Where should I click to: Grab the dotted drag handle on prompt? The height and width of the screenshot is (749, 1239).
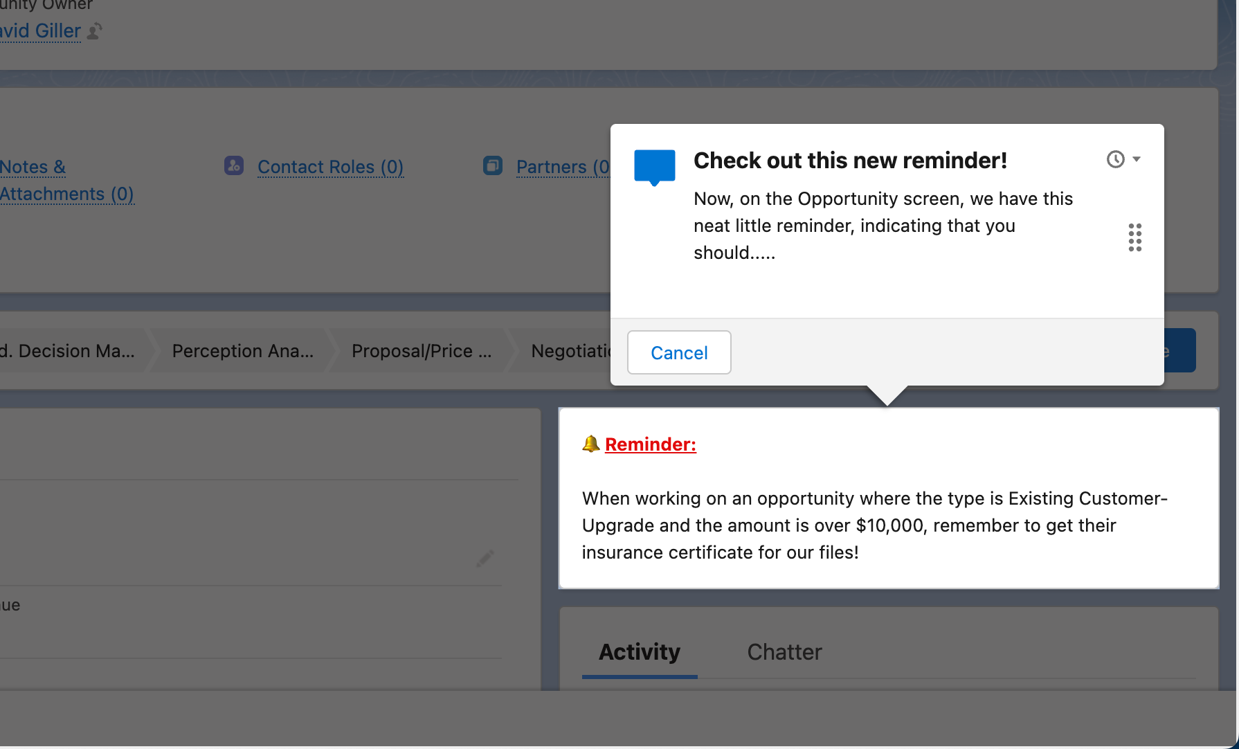(x=1135, y=237)
